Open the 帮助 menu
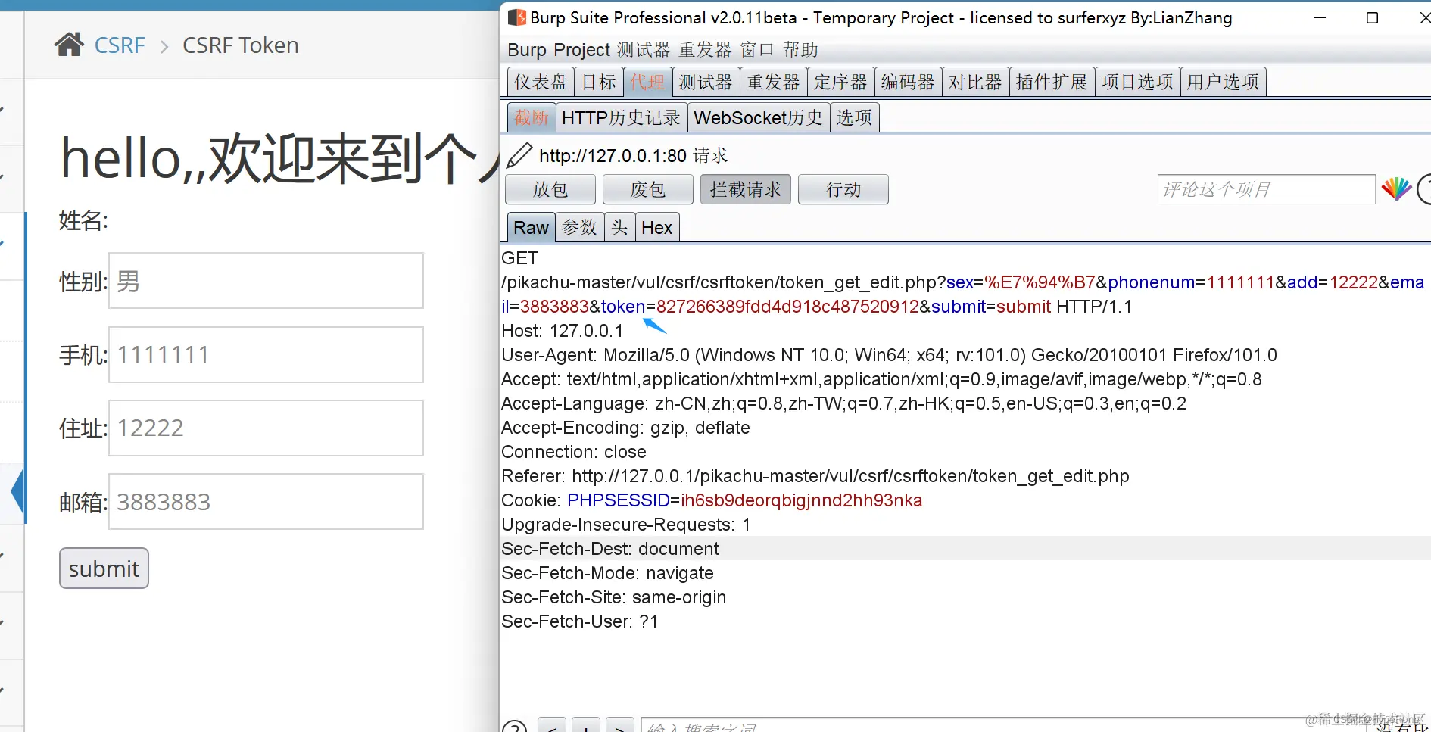Screen dimensions: 1431x732 [x=801, y=50]
